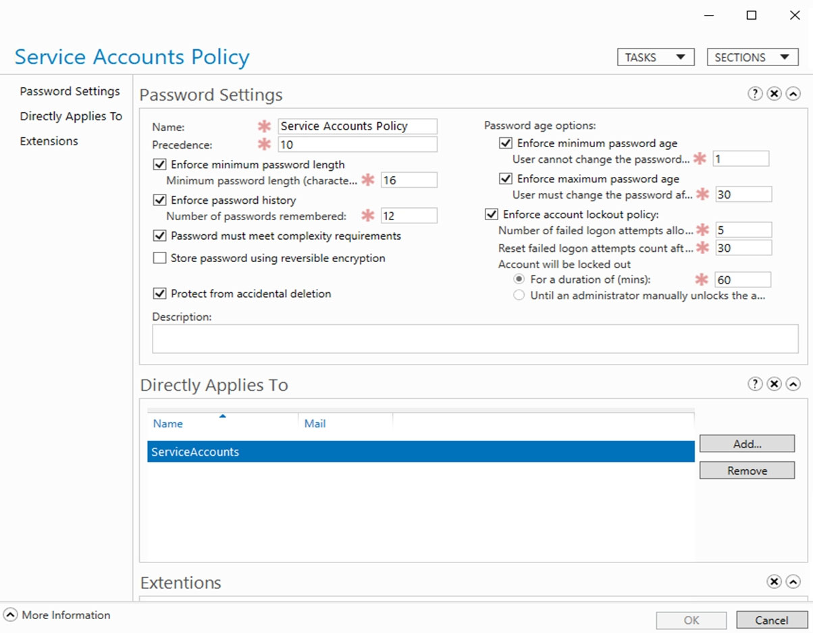The height and width of the screenshot is (634, 813).
Task: Expand More Information panel at bottom
Action: click(11, 615)
